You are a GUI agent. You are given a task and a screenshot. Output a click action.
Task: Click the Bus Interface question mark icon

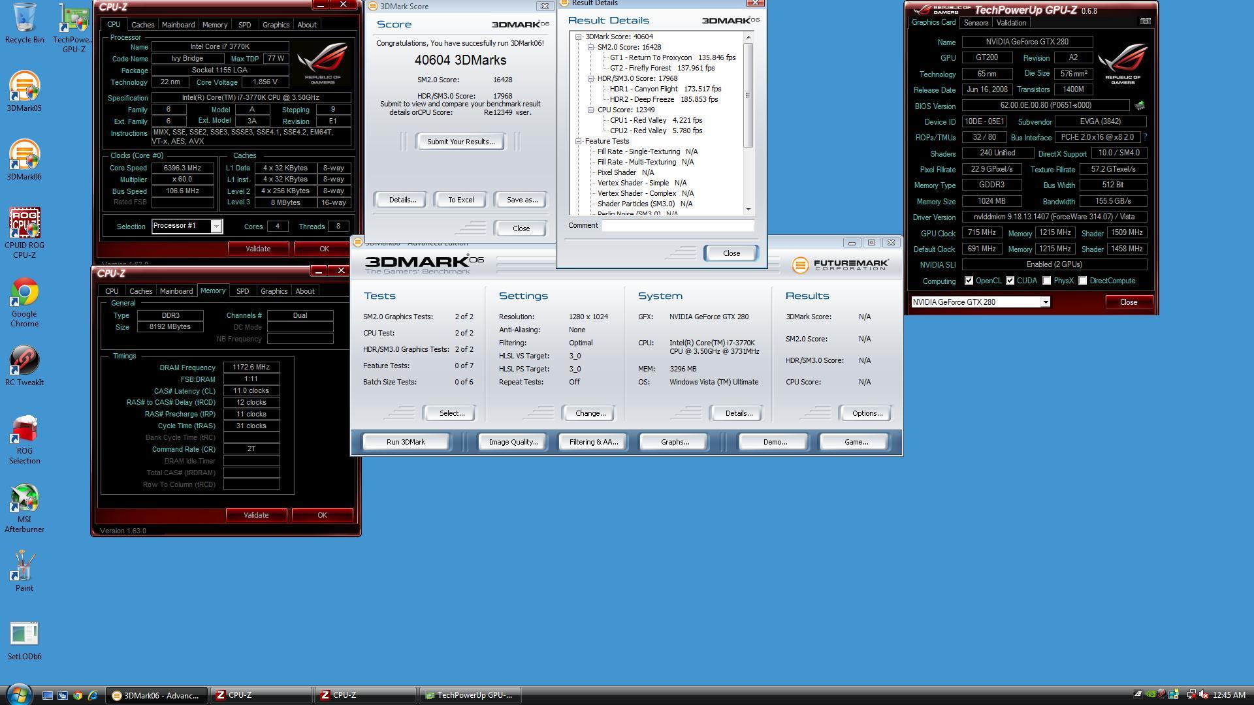click(x=1145, y=137)
